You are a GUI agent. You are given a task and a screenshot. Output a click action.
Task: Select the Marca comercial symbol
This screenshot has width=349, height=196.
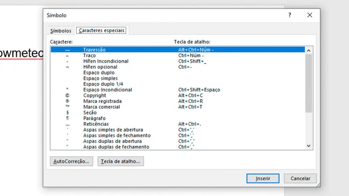101,107
